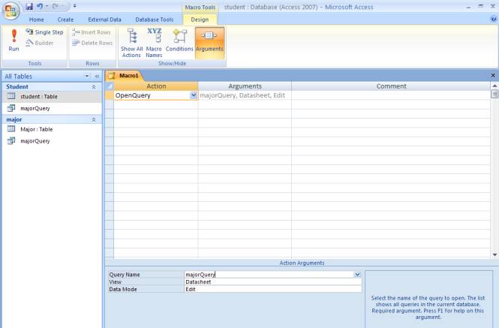Open the Create ribbon tab
Screen dimensions: 499x328
tap(65, 20)
